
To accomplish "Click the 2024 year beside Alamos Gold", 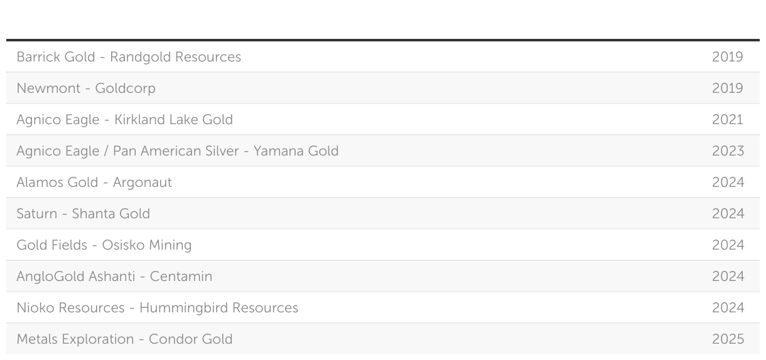I will [x=728, y=183].
